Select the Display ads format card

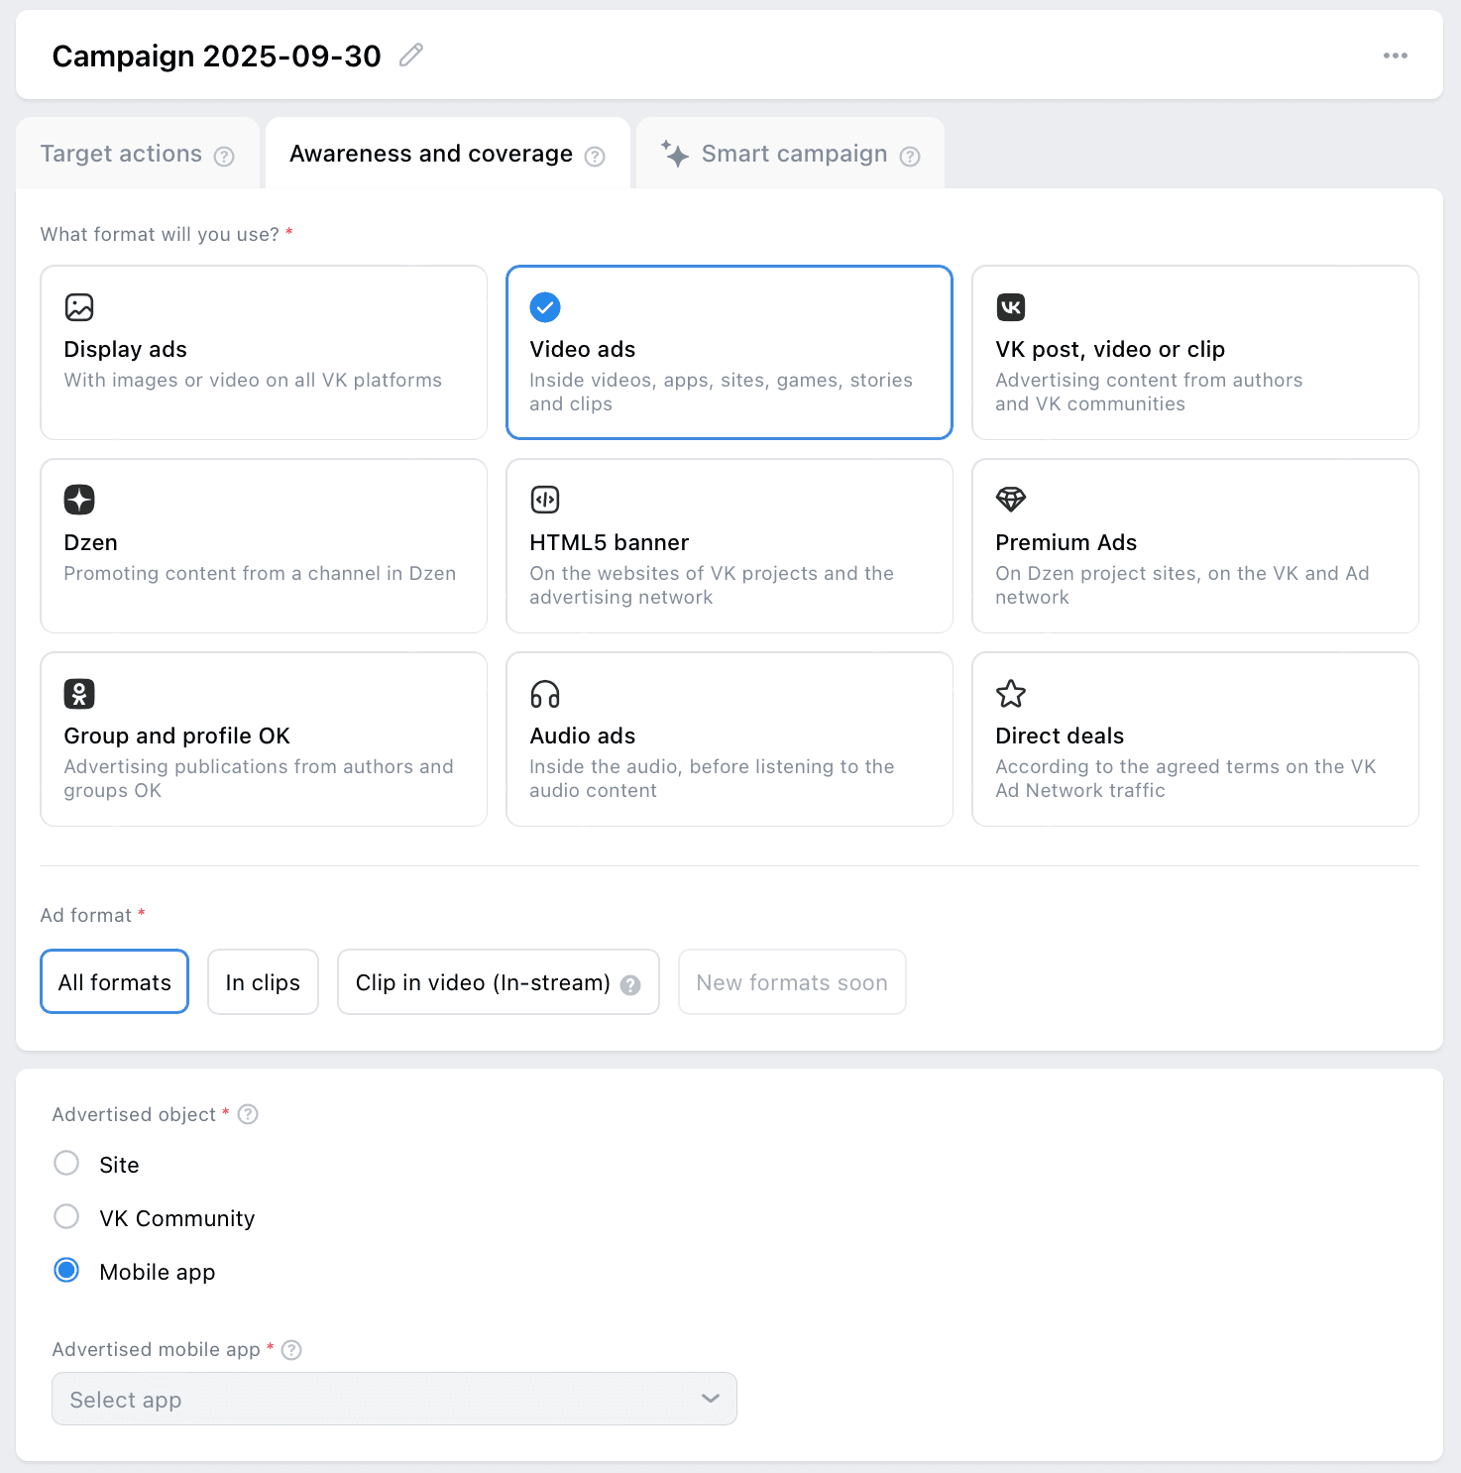click(264, 352)
